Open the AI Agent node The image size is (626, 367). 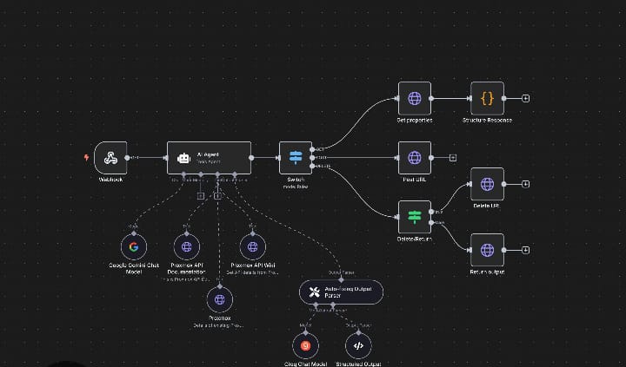click(210, 158)
